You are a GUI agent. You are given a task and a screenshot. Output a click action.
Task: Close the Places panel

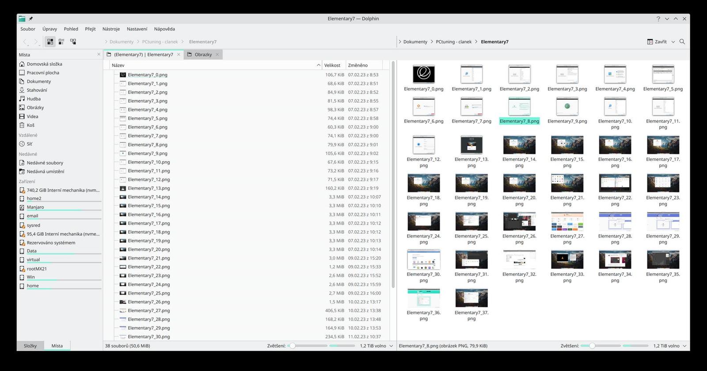point(99,54)
